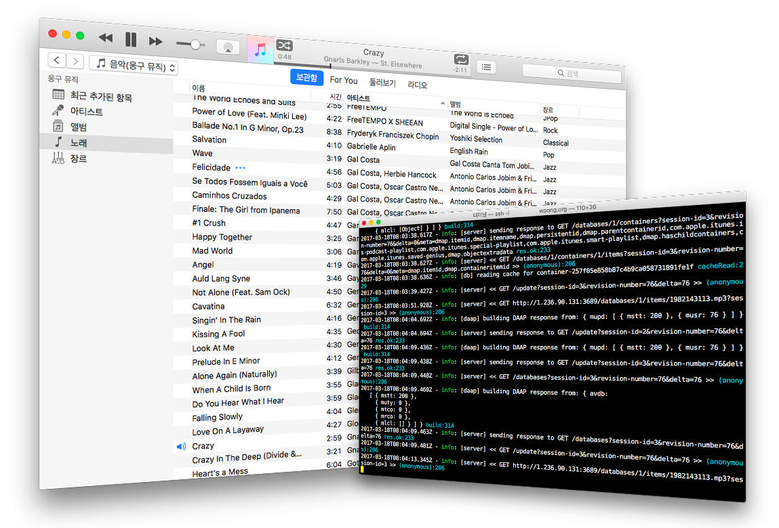Image resolution: width=779 pixels, height=528 pixels.
Task: Select the song Auld Lang Syne
Action: click(221, 279)
